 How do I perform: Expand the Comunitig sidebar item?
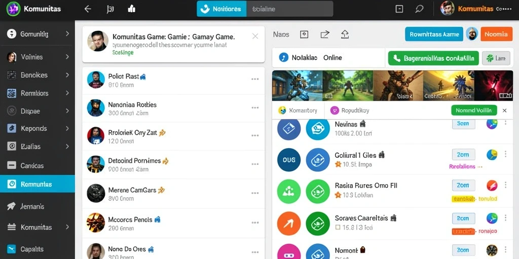(67, 34)
